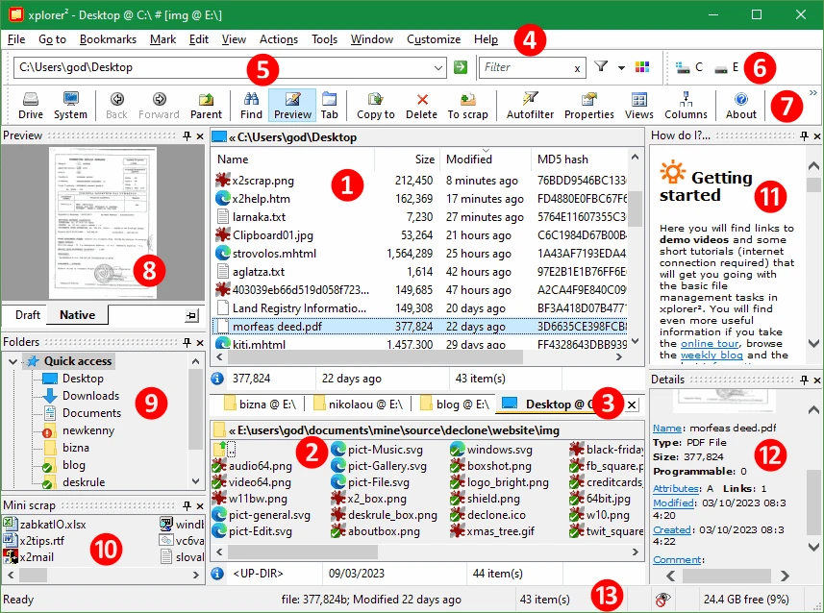The image size is (824, 613).
Task: Open the Properties toolbar icon
Action: 588,105
